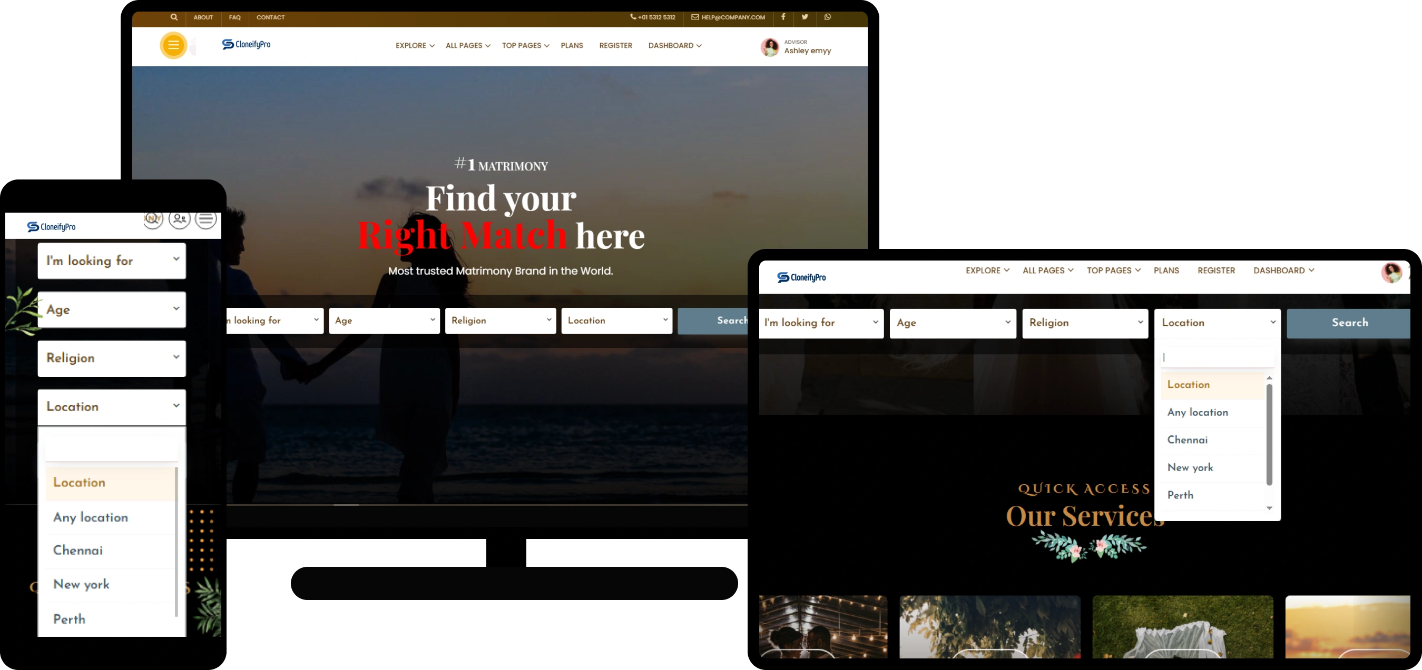This screenshot has height=670, width=1422.
Task: Select Chennai in tablet location list
Action: coord(1188,439)
